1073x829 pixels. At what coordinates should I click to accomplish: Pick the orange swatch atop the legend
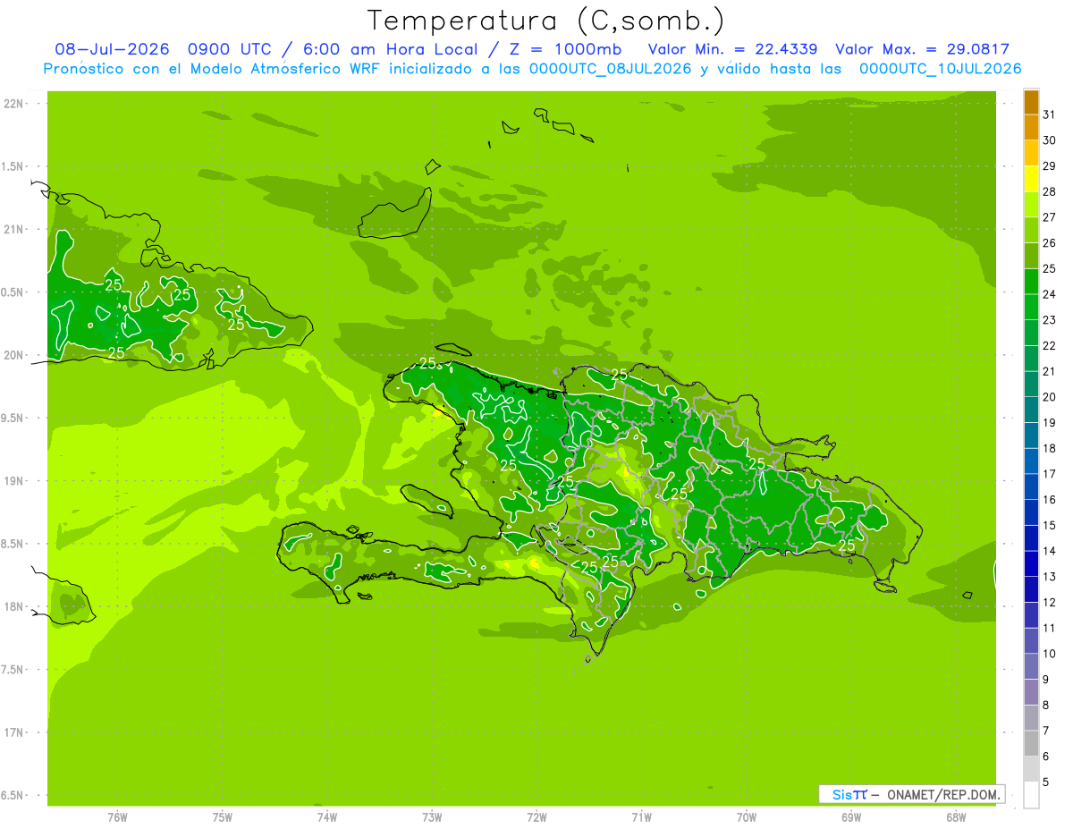click(x=1031, y=102)
